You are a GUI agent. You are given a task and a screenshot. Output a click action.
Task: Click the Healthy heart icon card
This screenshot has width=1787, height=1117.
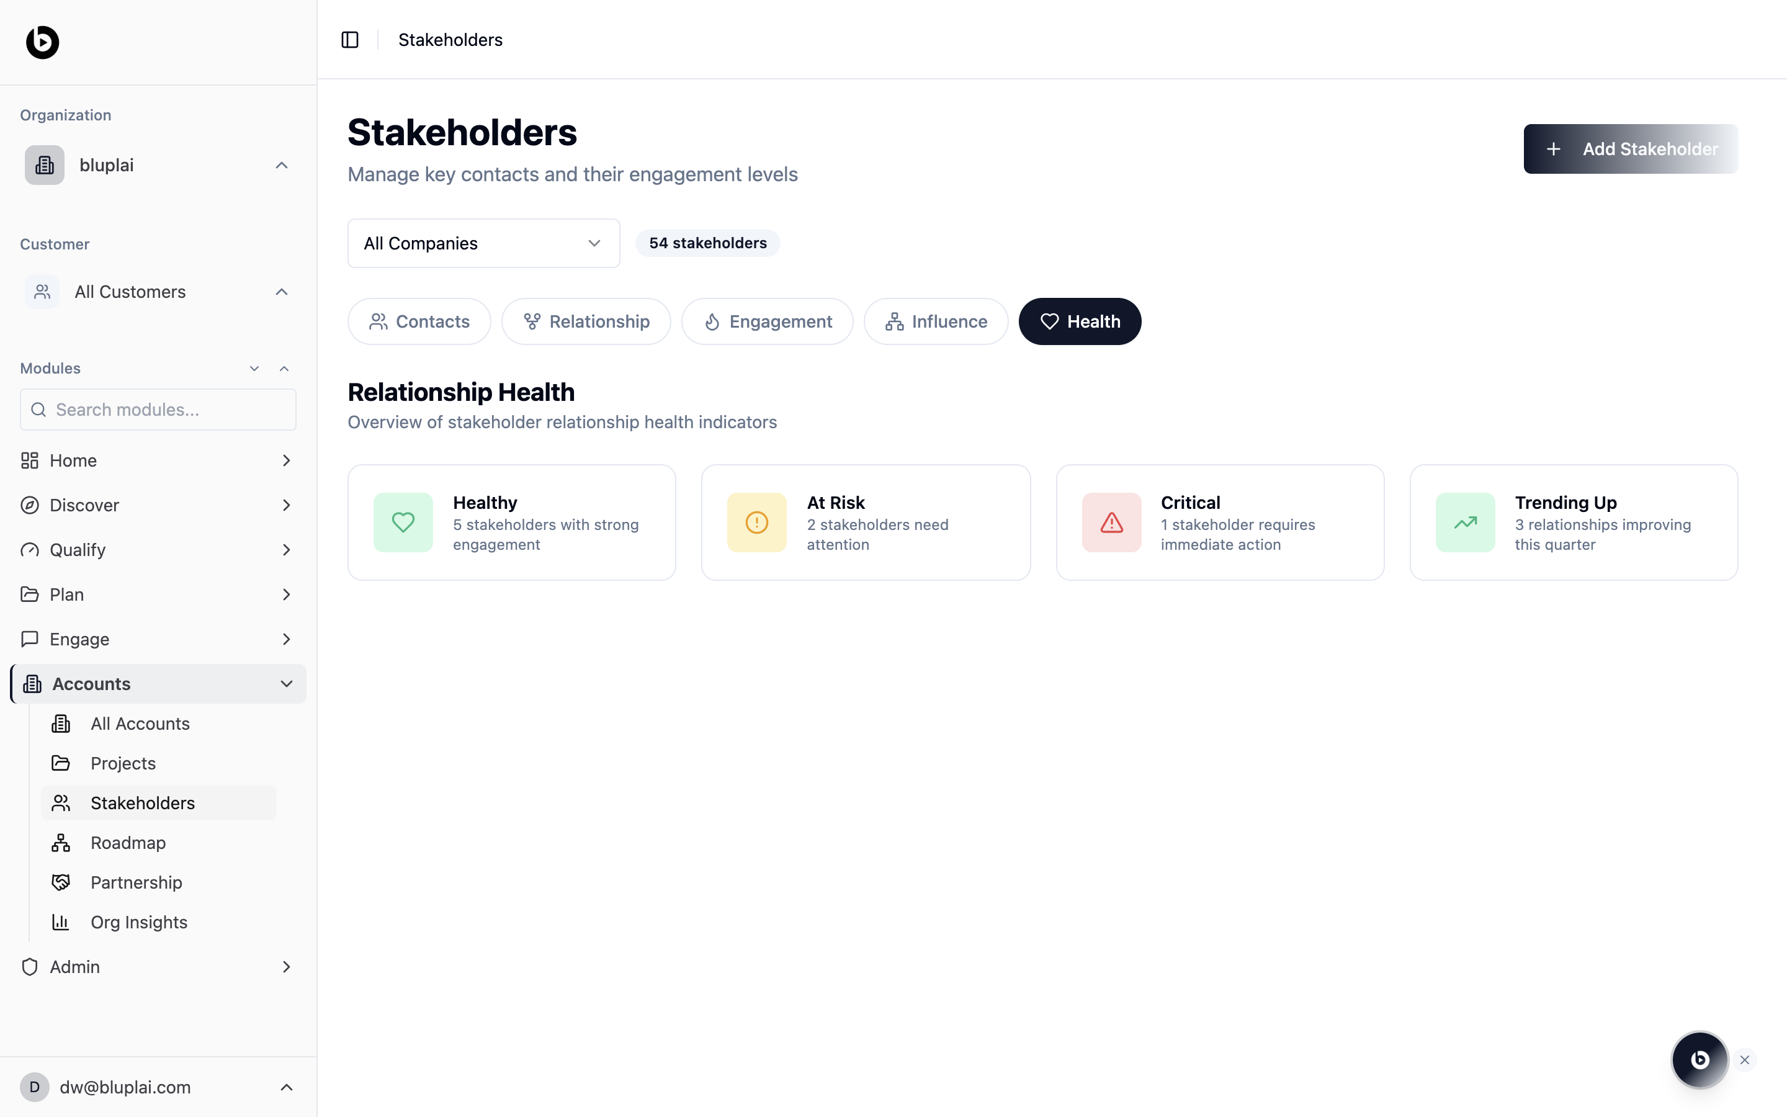[403, 523]
